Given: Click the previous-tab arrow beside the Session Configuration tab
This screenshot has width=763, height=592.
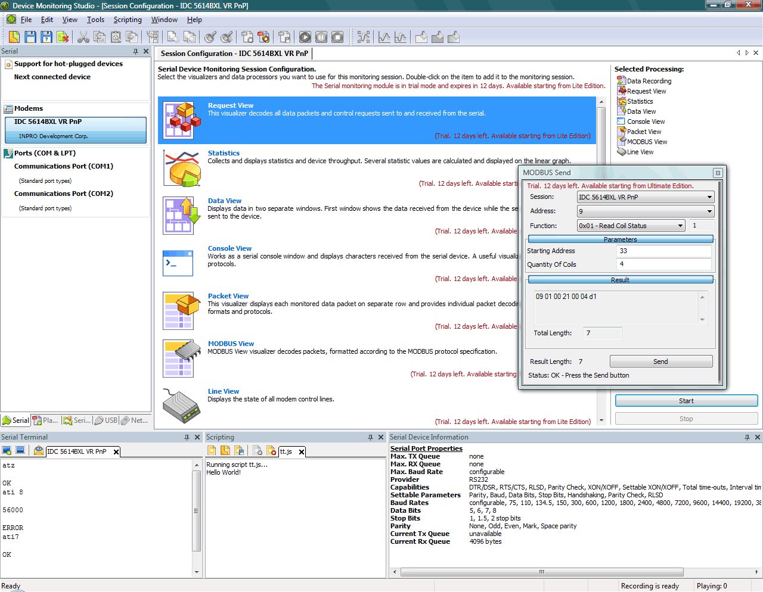Looking at the screenshot, I should pyautogui.click(x=739, y=53).
